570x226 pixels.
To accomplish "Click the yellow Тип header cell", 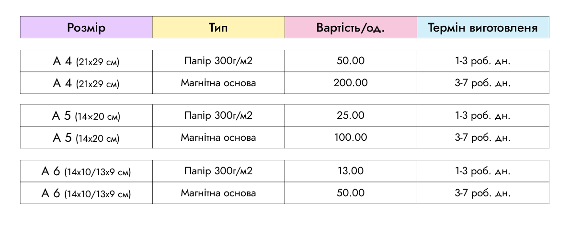I will [x=218, y=27].
